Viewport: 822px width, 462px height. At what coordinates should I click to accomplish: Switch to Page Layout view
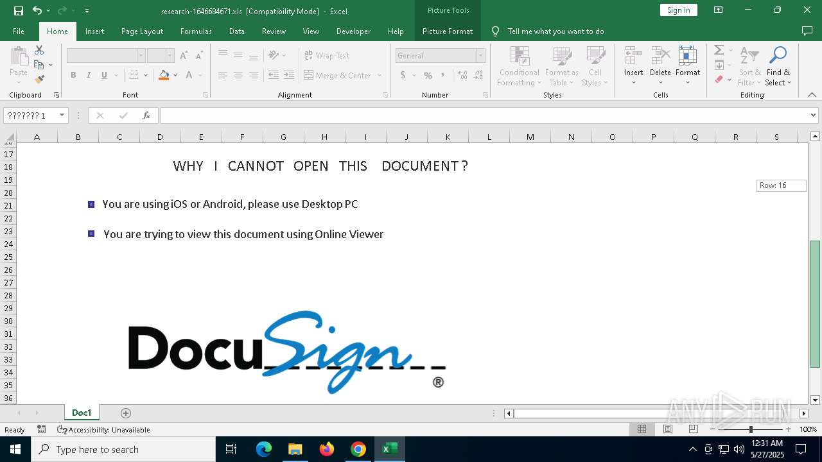click(x=667, y=429)
